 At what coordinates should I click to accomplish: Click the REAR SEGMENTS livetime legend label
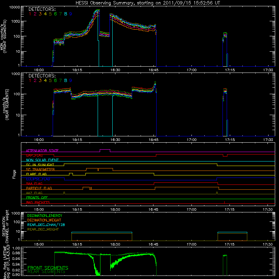click(46, 272)
